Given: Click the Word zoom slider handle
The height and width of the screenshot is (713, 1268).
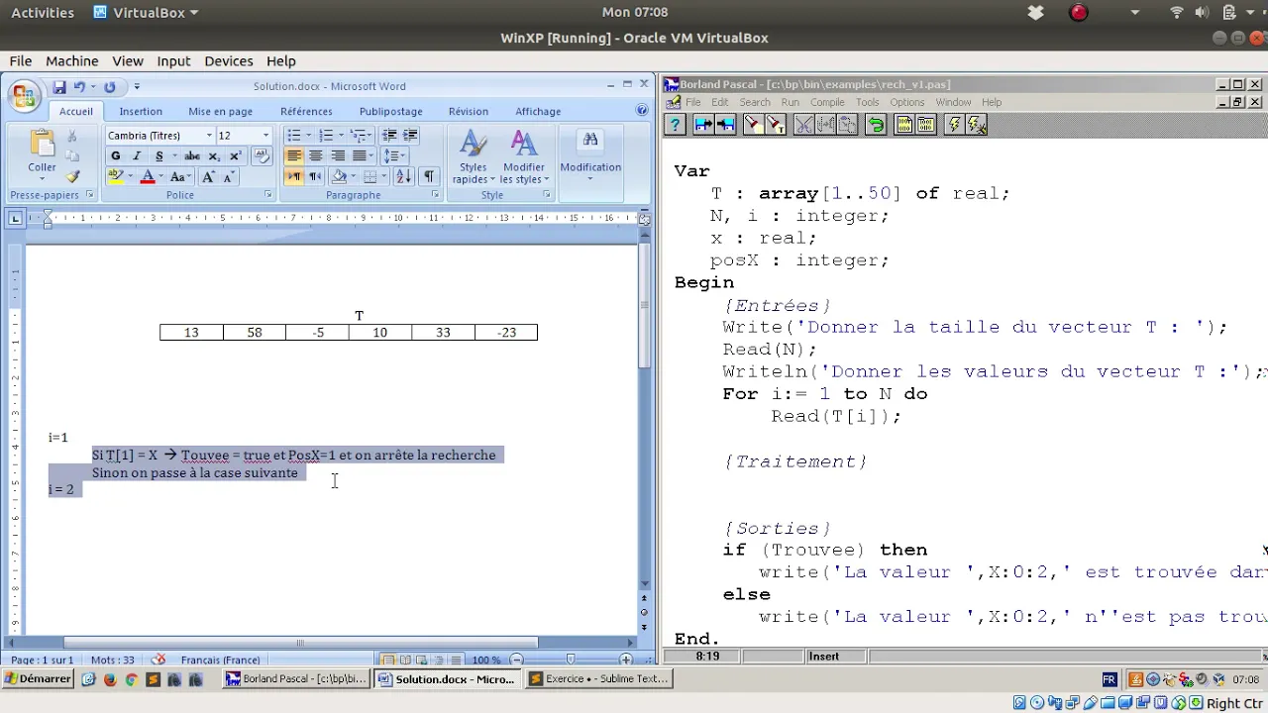Looking at the screenshot, I should coord(571,660).
